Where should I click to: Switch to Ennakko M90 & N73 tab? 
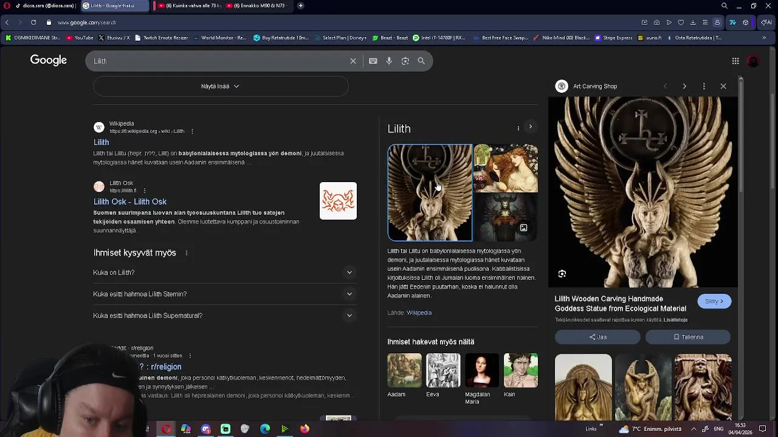[258, 5]
